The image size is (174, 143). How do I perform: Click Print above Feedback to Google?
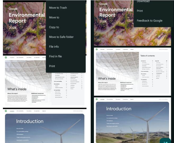point(140,11)
